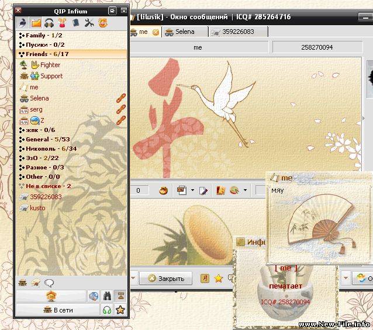
Task: Click the headphones icon in top toolbar
Action: tap(49, 23)
